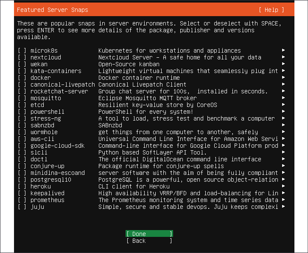Enable the etcd snap checkbox
Screen dimensions: 308x253
(22, 105)
